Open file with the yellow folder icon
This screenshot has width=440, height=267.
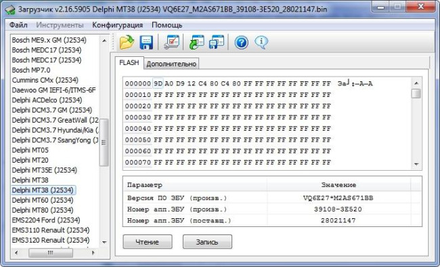(127, 43)
